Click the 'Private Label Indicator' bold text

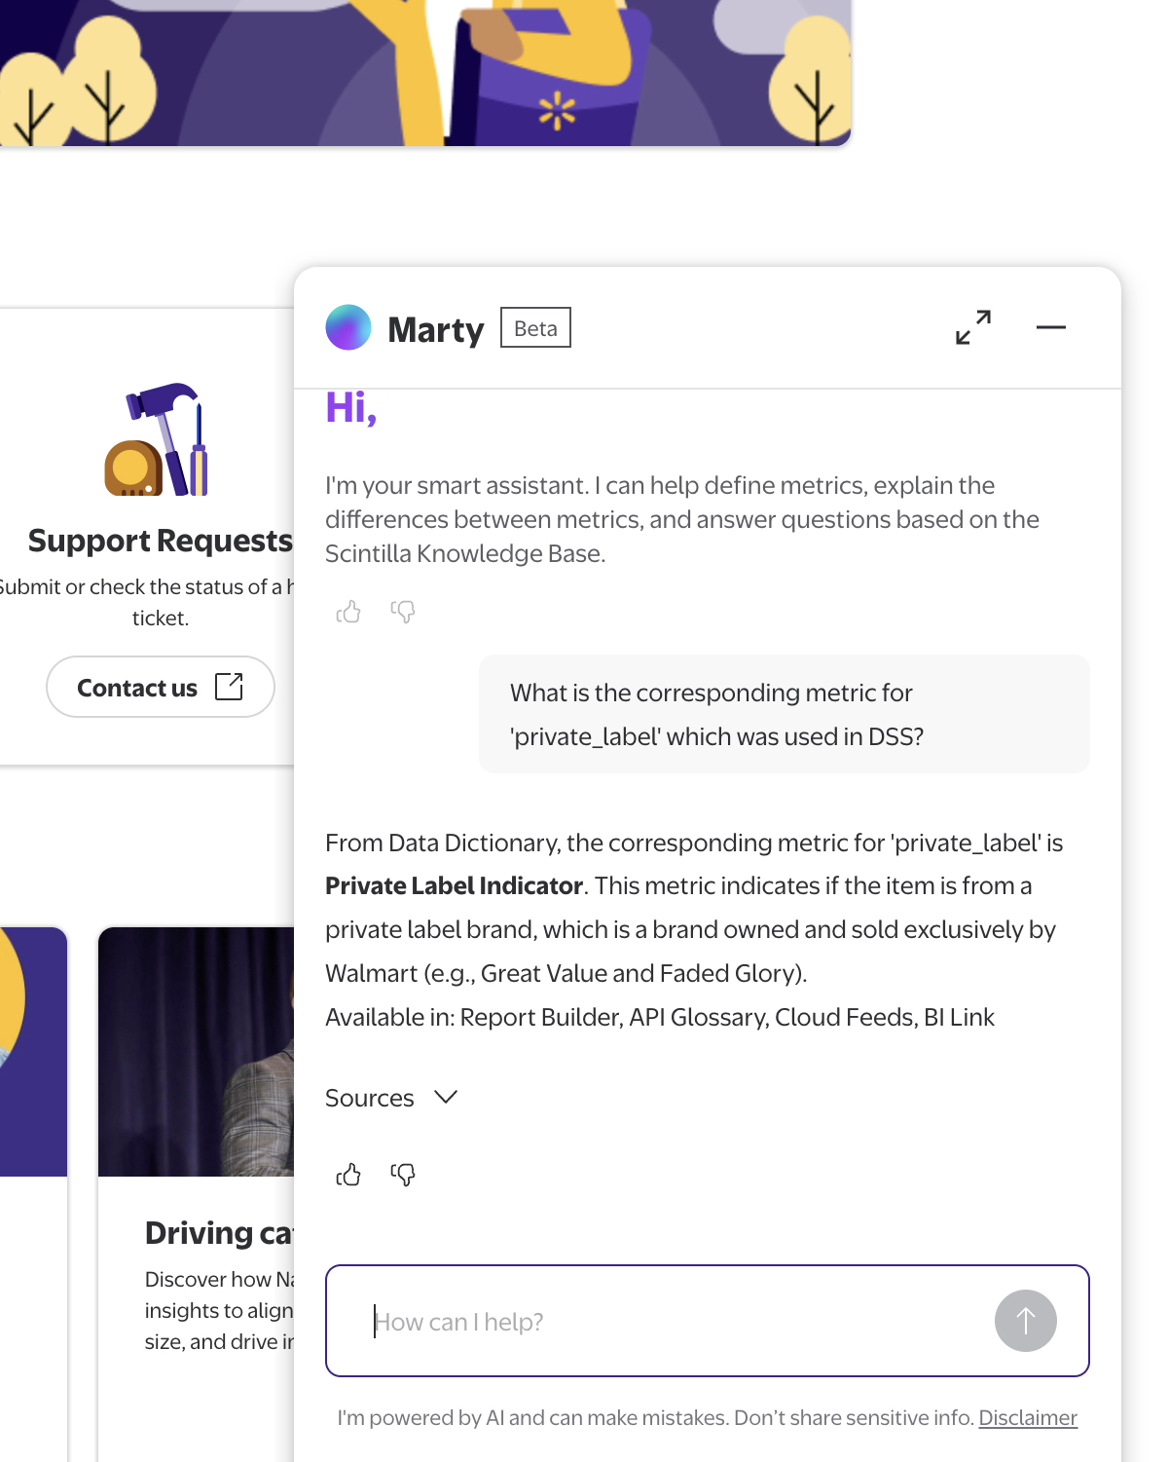(x=454, y=885)
